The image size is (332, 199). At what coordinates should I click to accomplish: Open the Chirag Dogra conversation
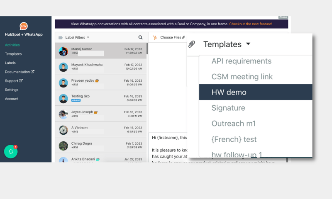[101, 145]
